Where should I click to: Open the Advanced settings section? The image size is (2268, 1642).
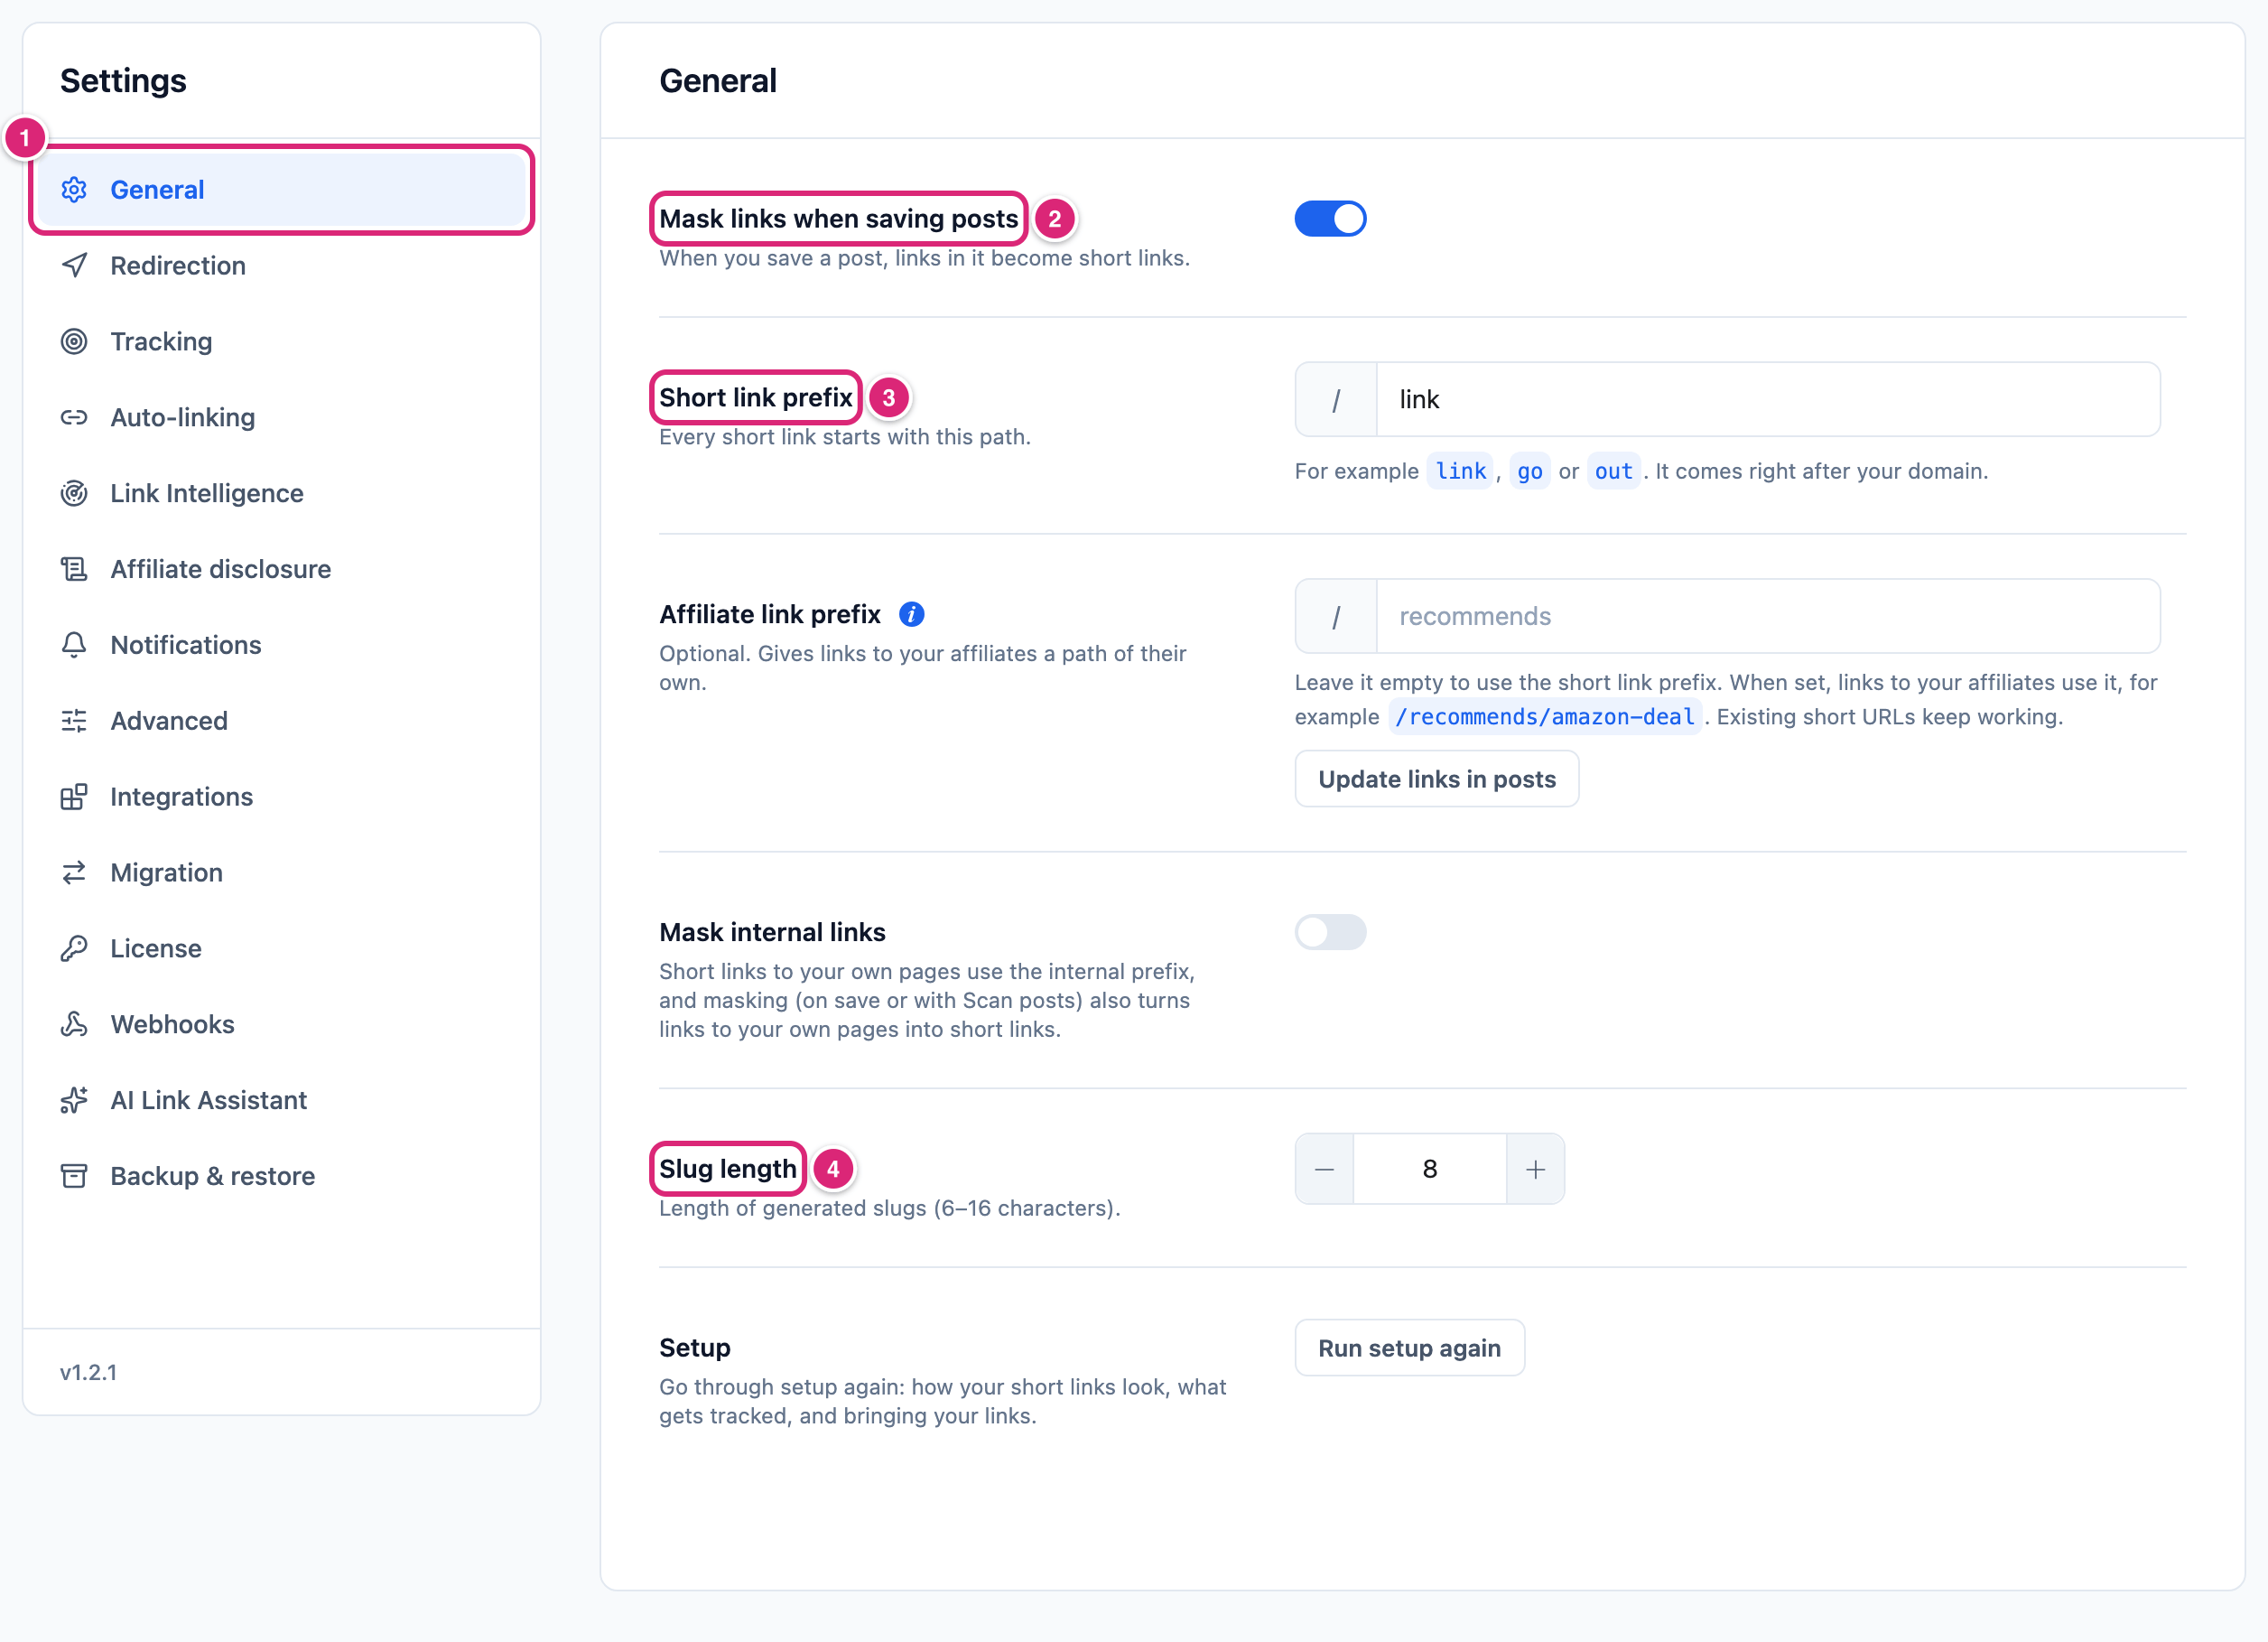point(282,721)
